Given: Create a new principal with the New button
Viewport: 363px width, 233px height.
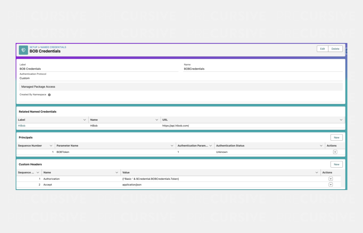Looking at the screenshot, I should pos(337,137).
